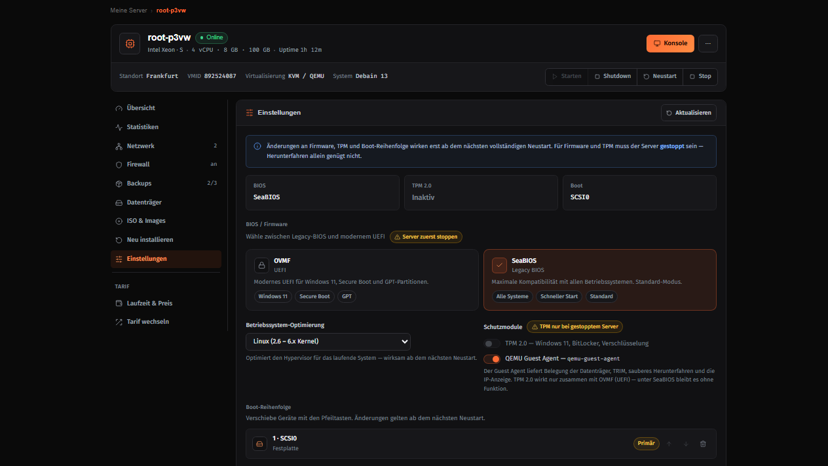Screen dimensions: 828x466
Task: Click the BIOS SeaBIOS summary card
Action: [322, 193]
